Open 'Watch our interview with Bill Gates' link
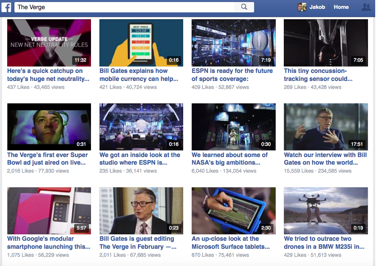Screen dimensions: 376x266 [325, 159]
